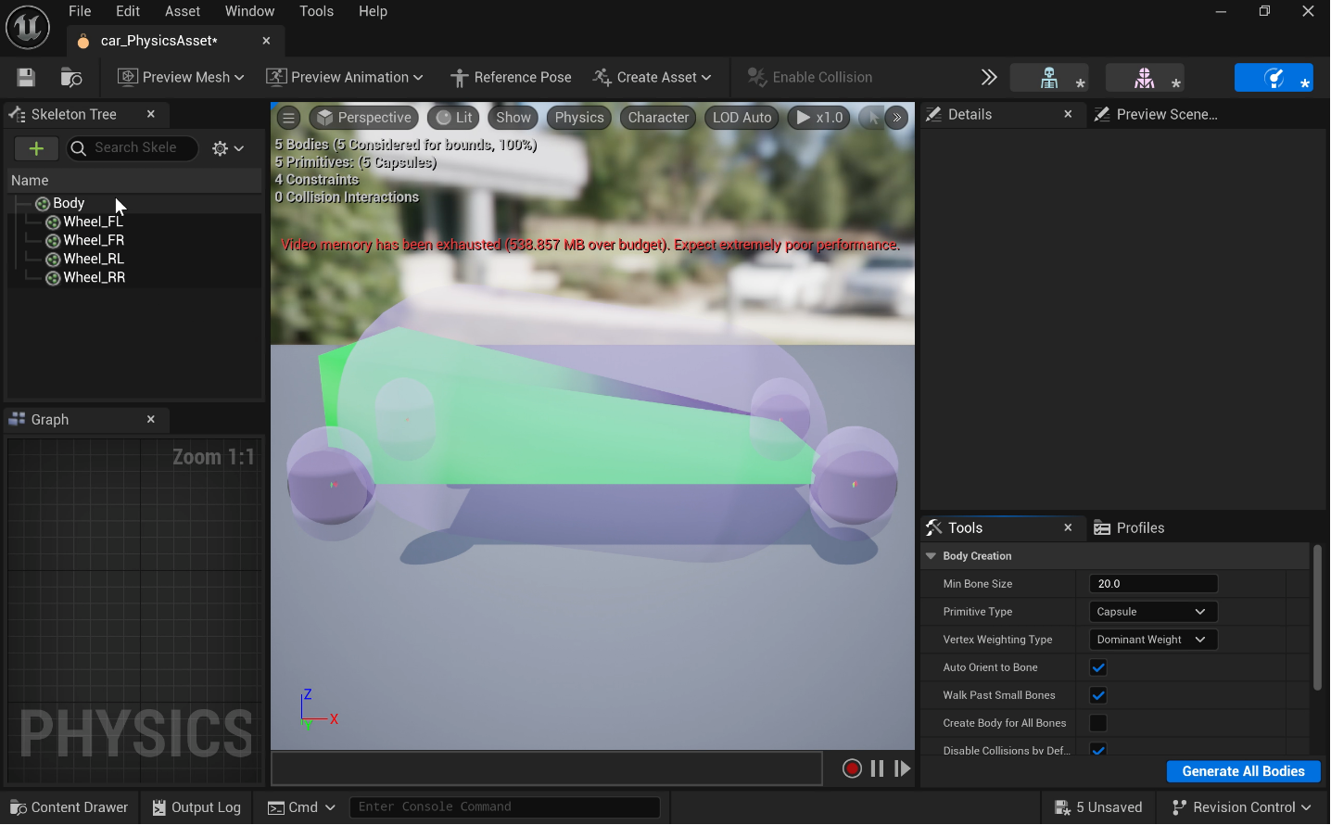Change the Primitive Type Capsule dropdown
The height and width of the screenshot is (825, 1331).
[1152, 612]
